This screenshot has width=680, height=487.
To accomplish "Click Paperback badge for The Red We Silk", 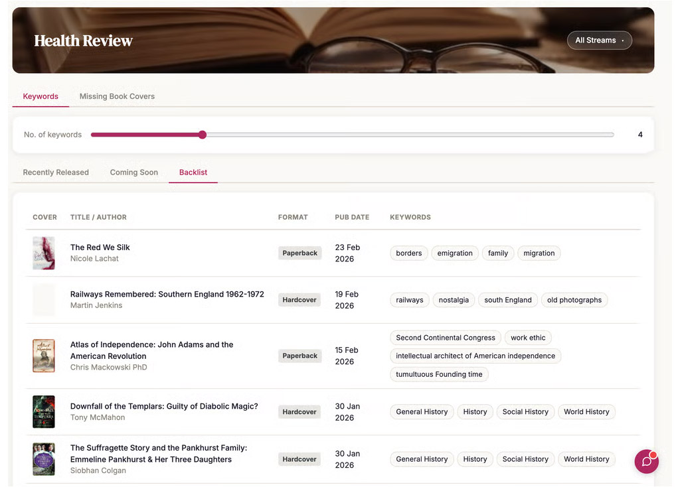I will pos(299,253).
